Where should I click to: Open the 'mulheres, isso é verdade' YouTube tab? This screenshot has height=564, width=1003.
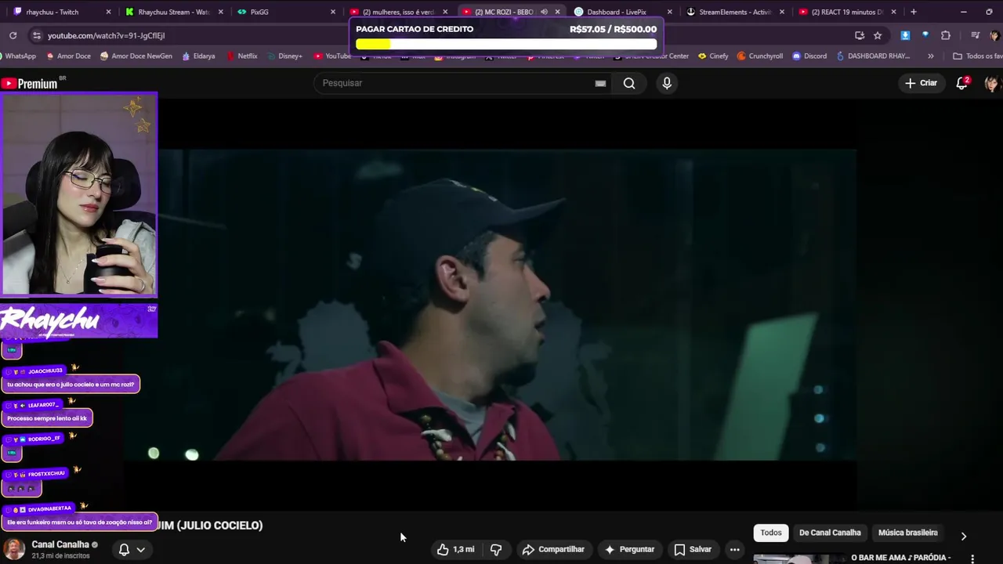pyautogui.click(x=397, y=12)
